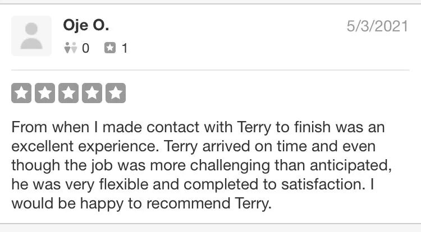
Task: Click the line starting "From when I made contact"
Action: click(198, 127)
